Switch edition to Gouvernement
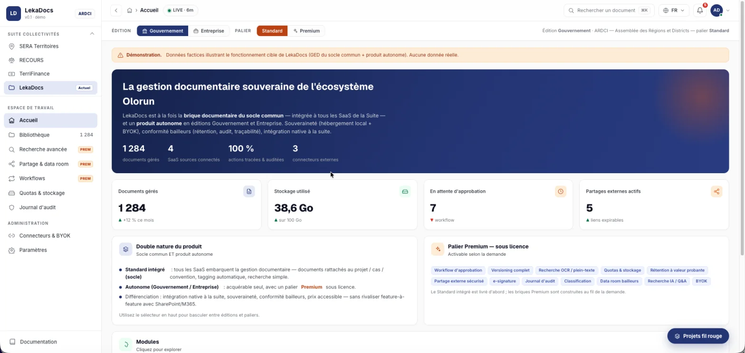The width and height of the screenshot is (745, 353). tap(162, 31)
